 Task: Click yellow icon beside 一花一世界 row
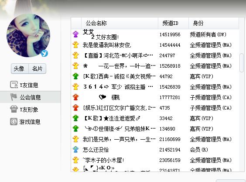75,66
